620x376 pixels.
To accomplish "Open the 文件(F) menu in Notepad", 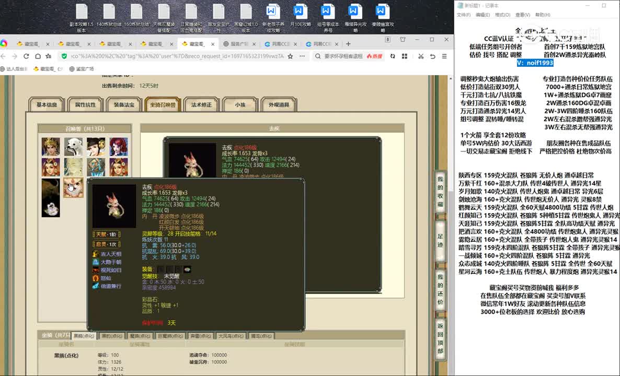I will tap(463, 15).
